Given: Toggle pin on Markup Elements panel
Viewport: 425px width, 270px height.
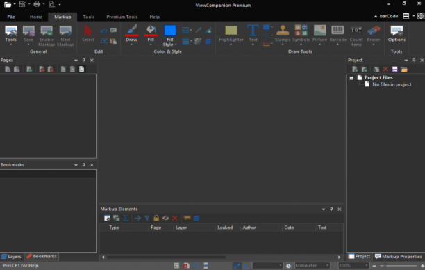Looking at the screenshot, I should click(x=331, y=209).
